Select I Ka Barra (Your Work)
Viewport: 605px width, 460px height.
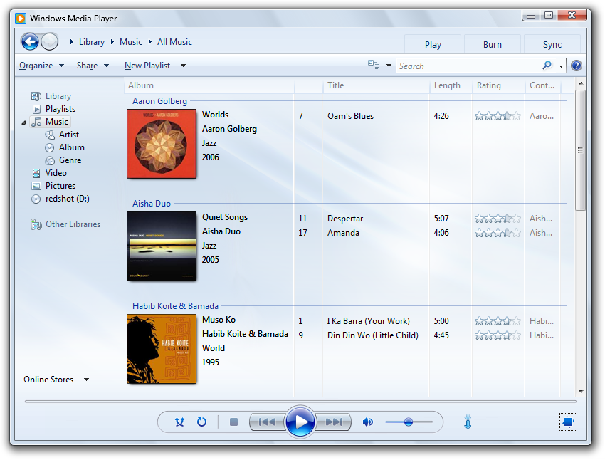[x=369, y=321]
